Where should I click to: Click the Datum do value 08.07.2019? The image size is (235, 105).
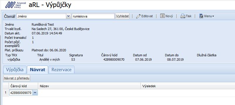click(x=175, y=60)
